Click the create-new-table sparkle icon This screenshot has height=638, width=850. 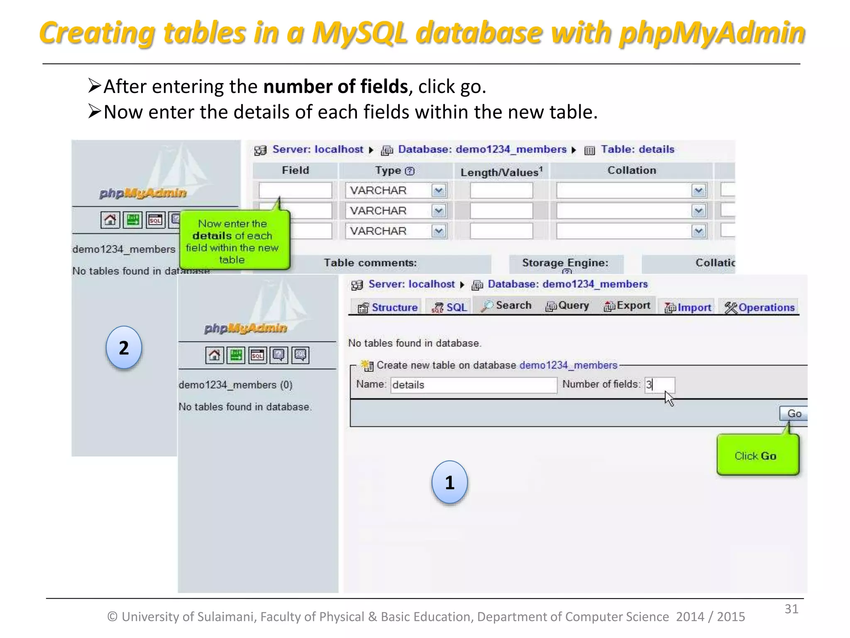pyautogui.click(x=367, y=366)
